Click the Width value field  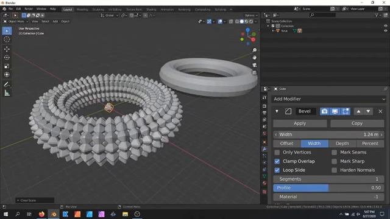328,134
